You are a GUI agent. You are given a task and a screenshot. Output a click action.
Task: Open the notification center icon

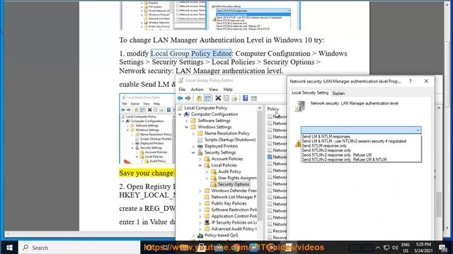coord(443,248)
